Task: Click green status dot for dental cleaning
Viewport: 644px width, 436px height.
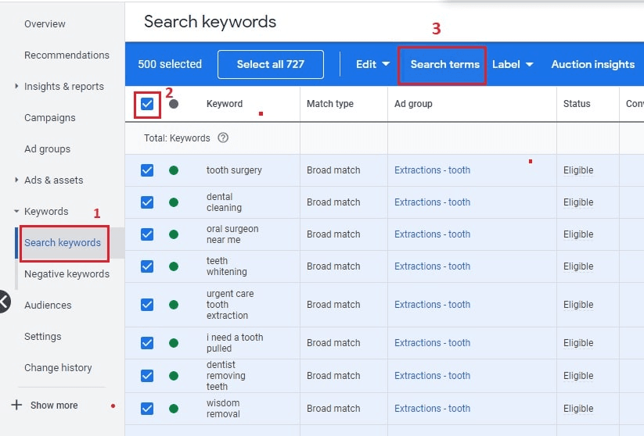Action: 174,202
